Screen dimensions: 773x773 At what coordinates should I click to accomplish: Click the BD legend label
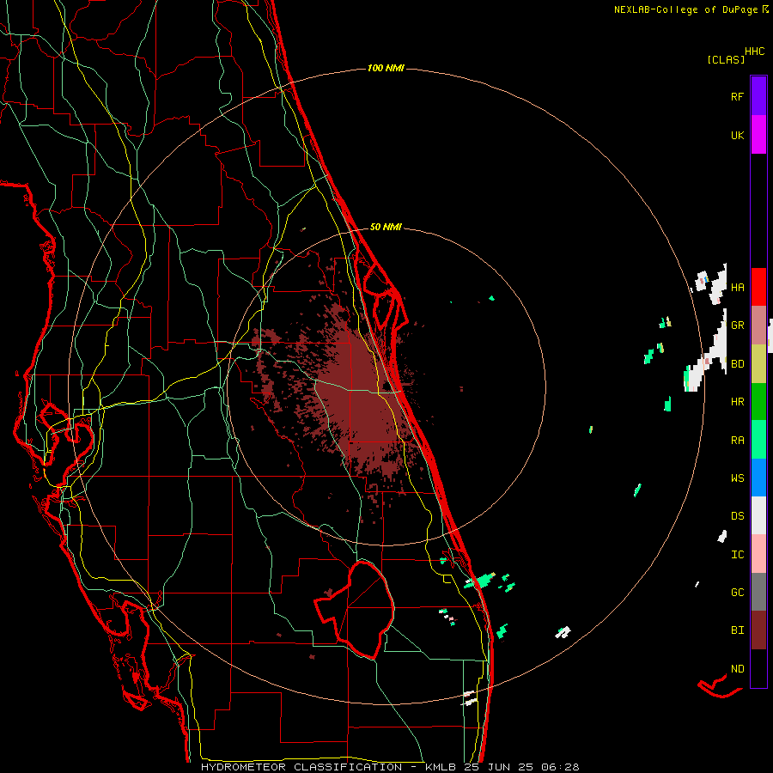pyautogui.click(x=737, y=364)
